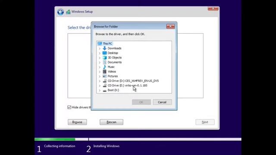
Task: Click OK in Browse for Folder
Action: point(141,102)
